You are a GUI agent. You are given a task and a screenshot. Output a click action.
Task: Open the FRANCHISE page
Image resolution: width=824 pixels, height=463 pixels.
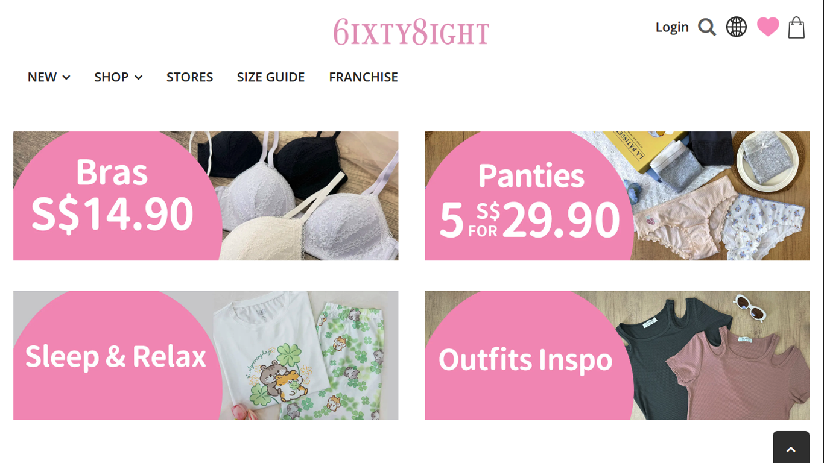(363, 77)
